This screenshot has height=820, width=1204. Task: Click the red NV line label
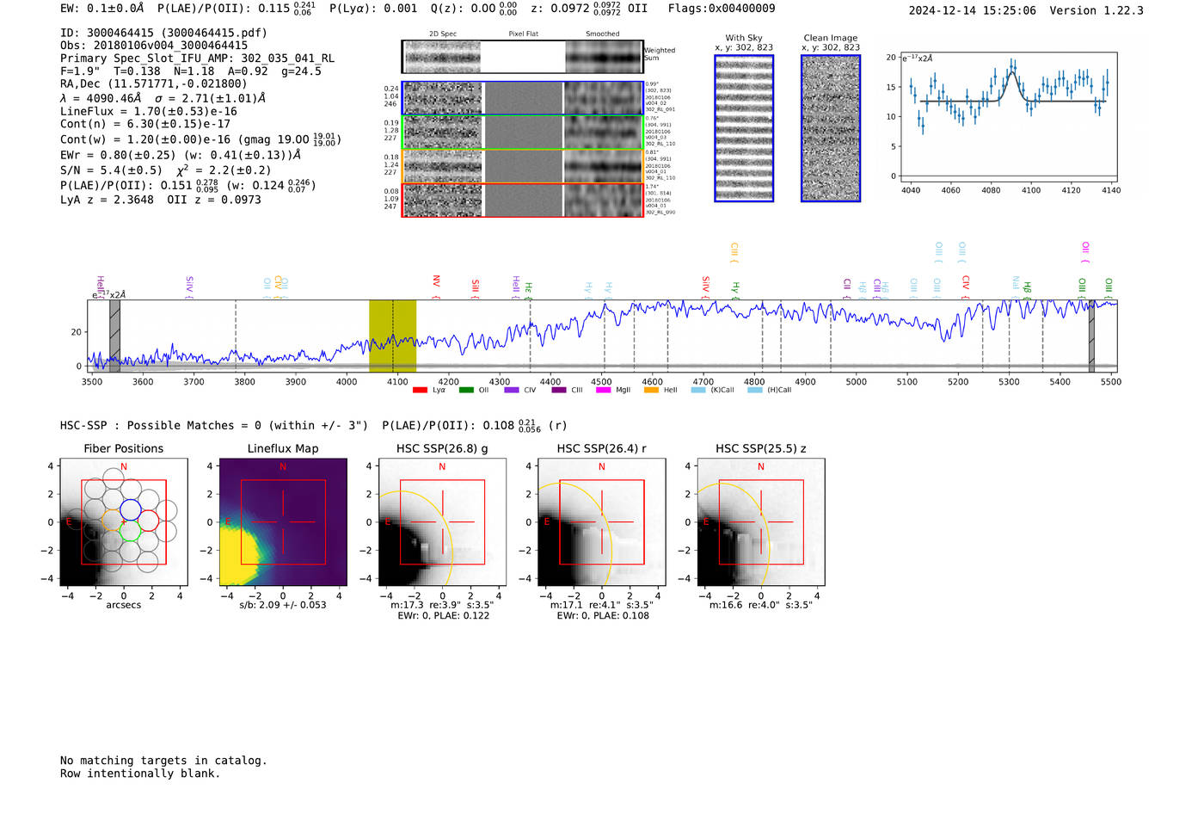pyautogui.click(x=437, y=287)
